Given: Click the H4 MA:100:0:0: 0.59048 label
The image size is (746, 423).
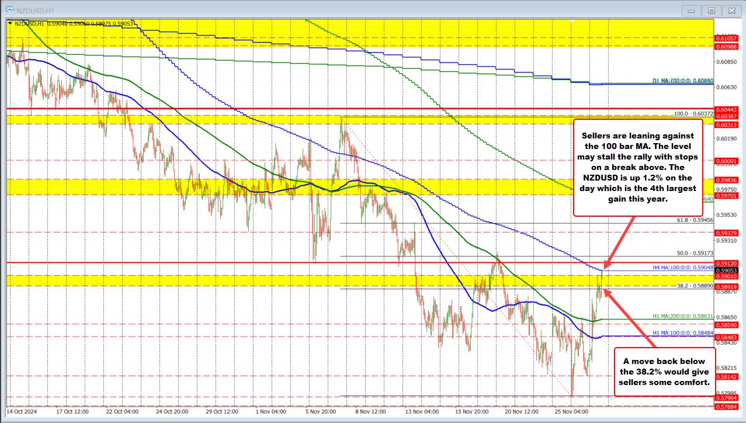Looking at the screenshot, I should pyautogui.click(x=682, y=267).
